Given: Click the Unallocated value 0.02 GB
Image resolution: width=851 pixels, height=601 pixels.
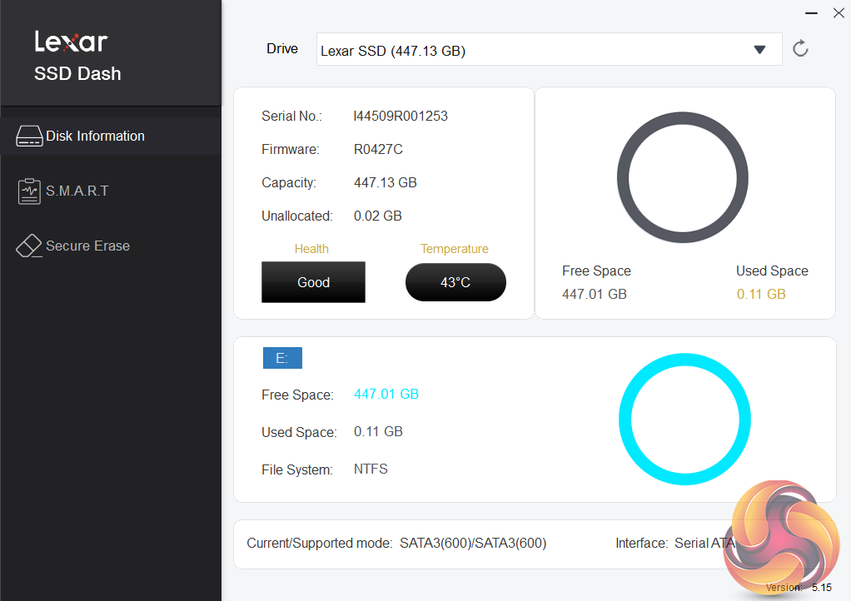Looking at the screenshot, I should (378, 216).
